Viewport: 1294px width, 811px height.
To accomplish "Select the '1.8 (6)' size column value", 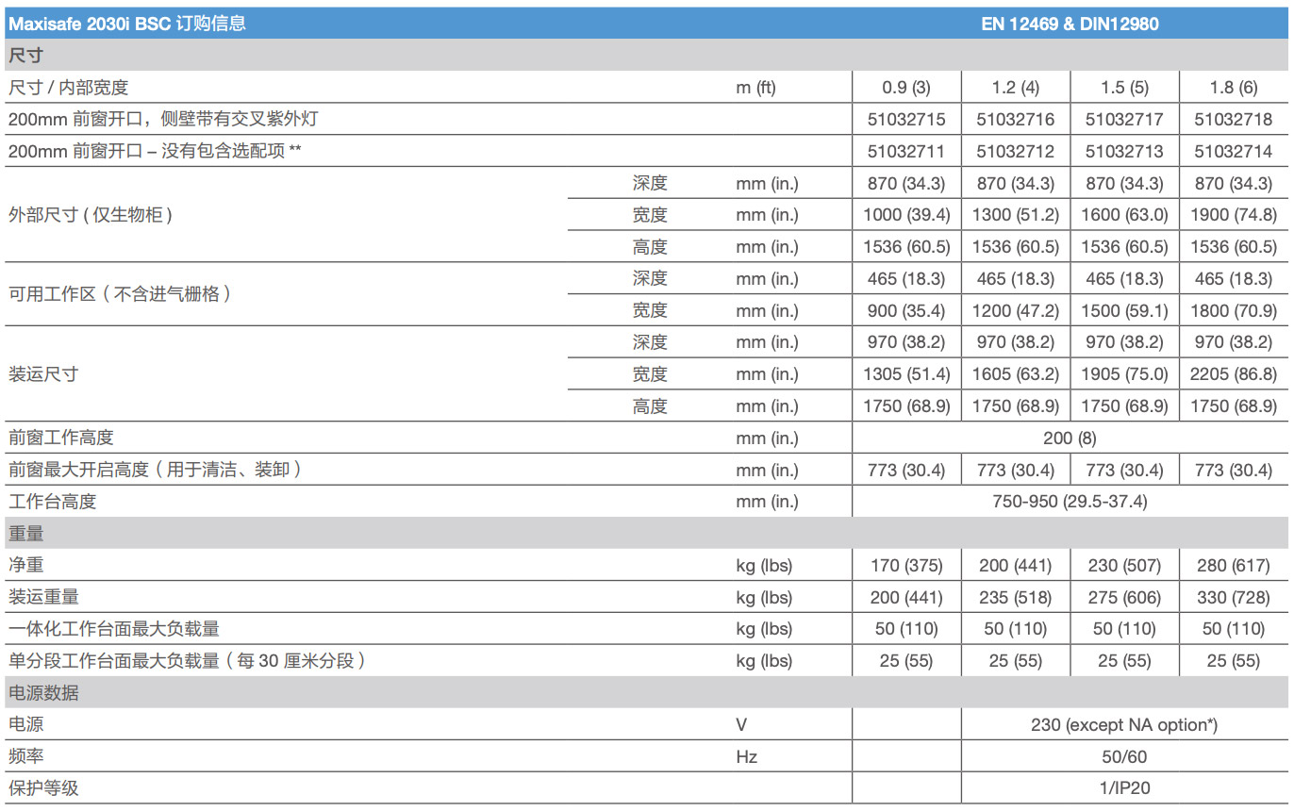I will tap(1234, 88).
